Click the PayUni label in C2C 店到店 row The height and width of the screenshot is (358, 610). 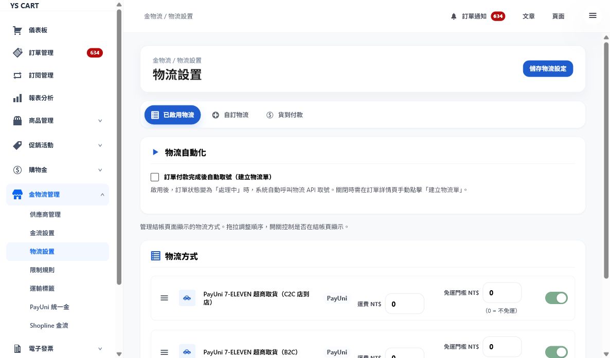coord(337,298)
